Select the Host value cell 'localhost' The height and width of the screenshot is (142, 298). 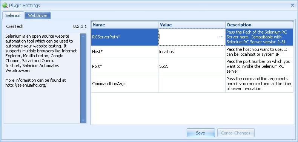[192, 52]
